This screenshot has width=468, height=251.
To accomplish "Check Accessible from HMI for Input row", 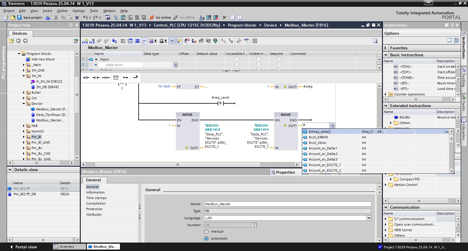I will tap(237, 59).
